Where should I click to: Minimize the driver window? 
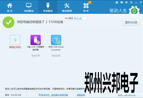[136, 3]
